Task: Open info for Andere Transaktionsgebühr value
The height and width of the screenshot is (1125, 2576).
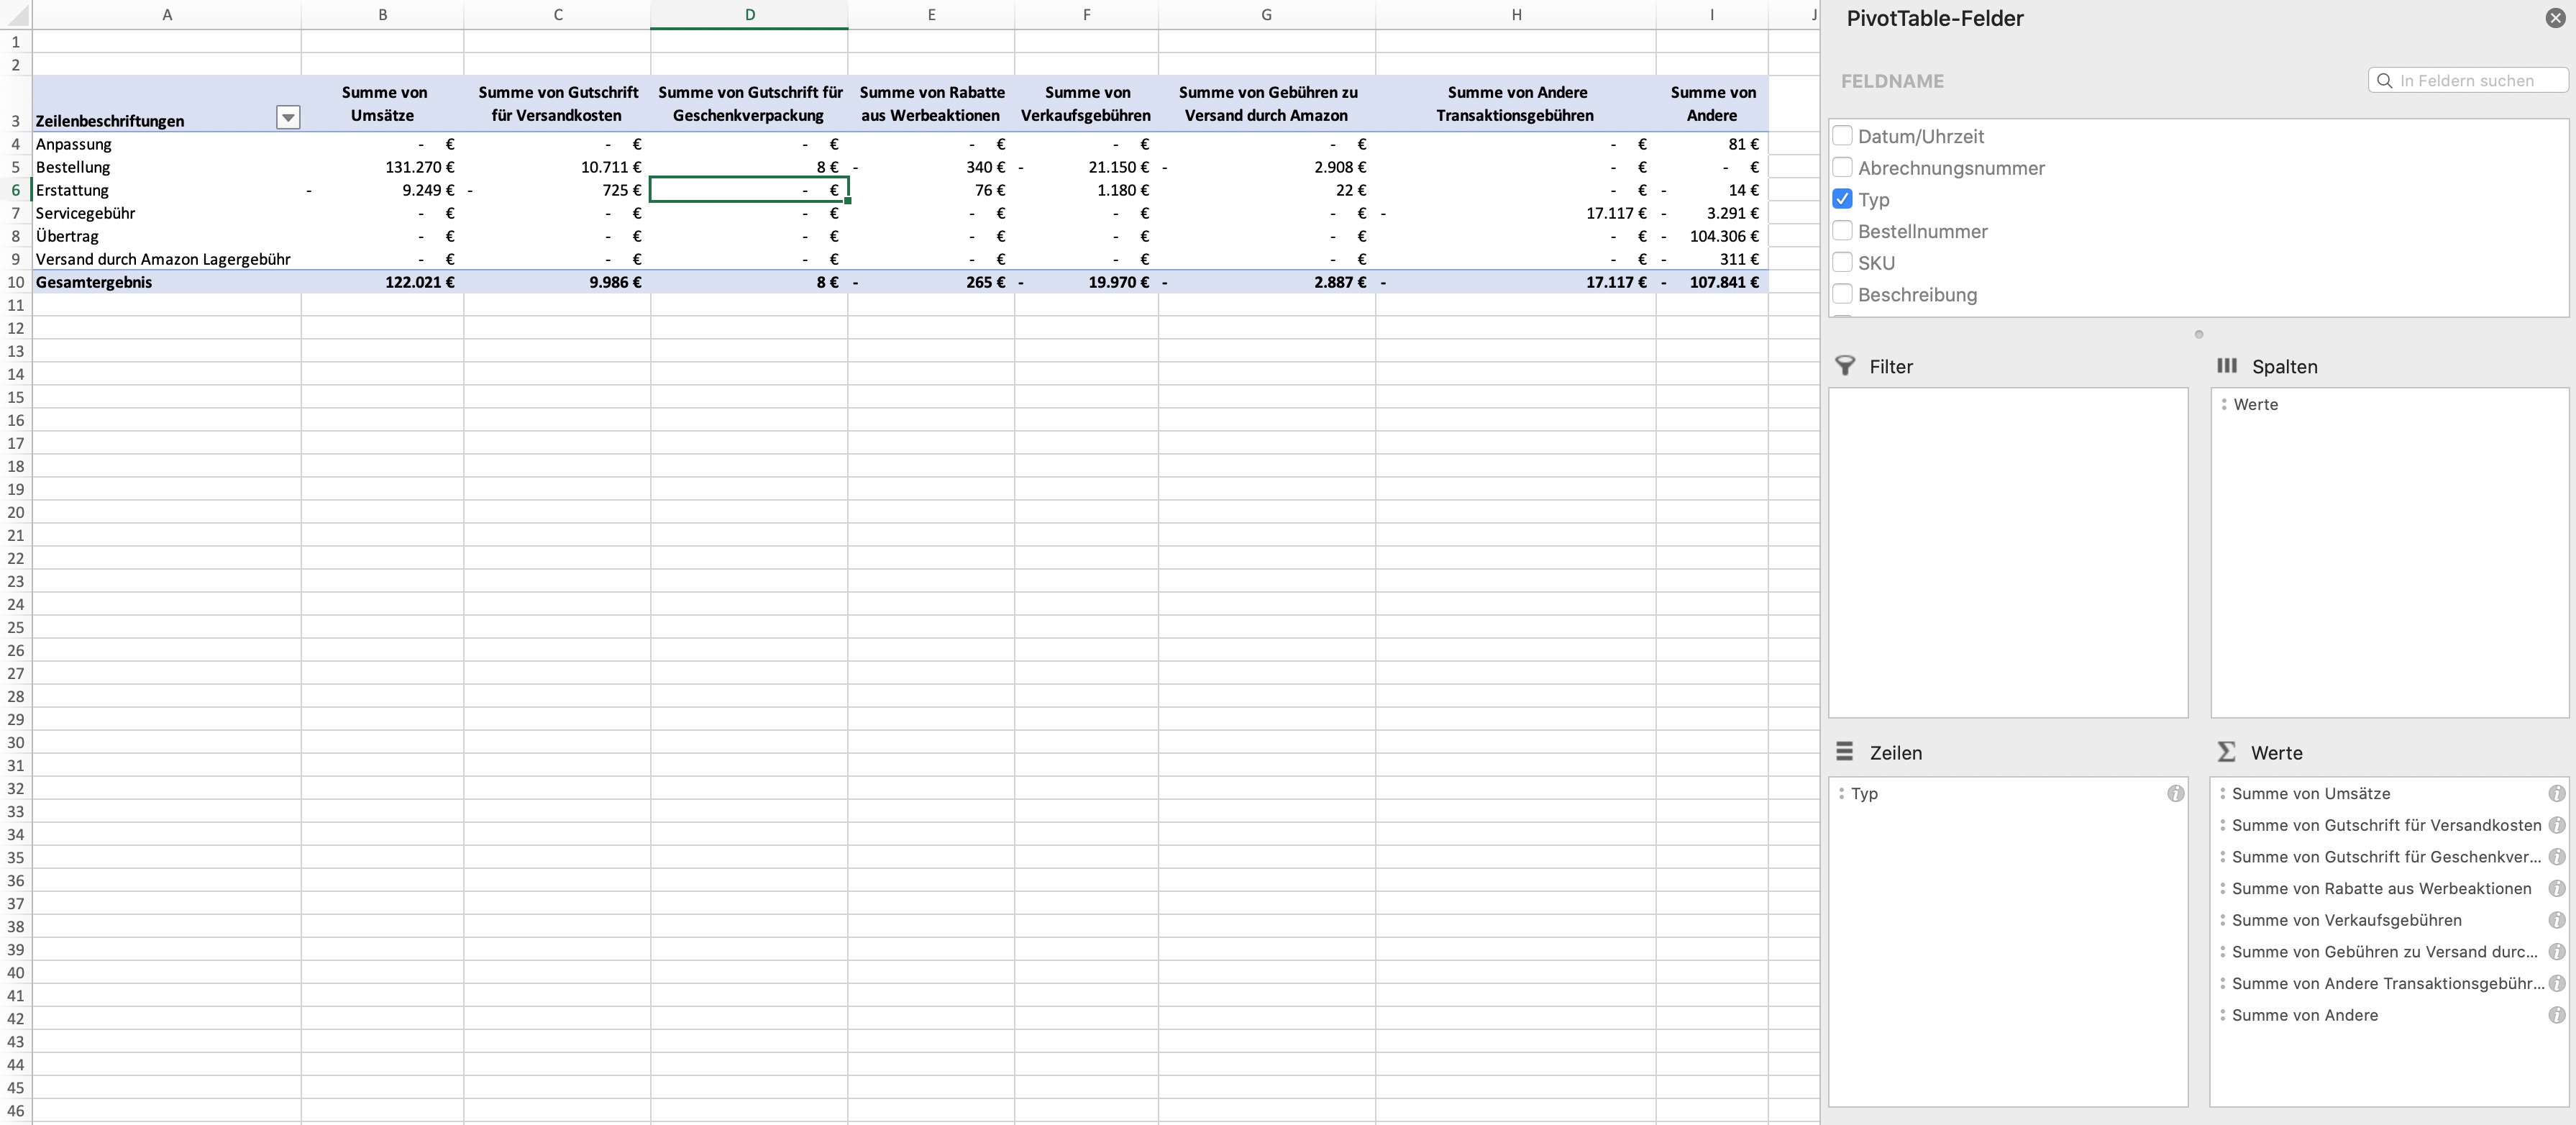Action: coord(2557,983)
